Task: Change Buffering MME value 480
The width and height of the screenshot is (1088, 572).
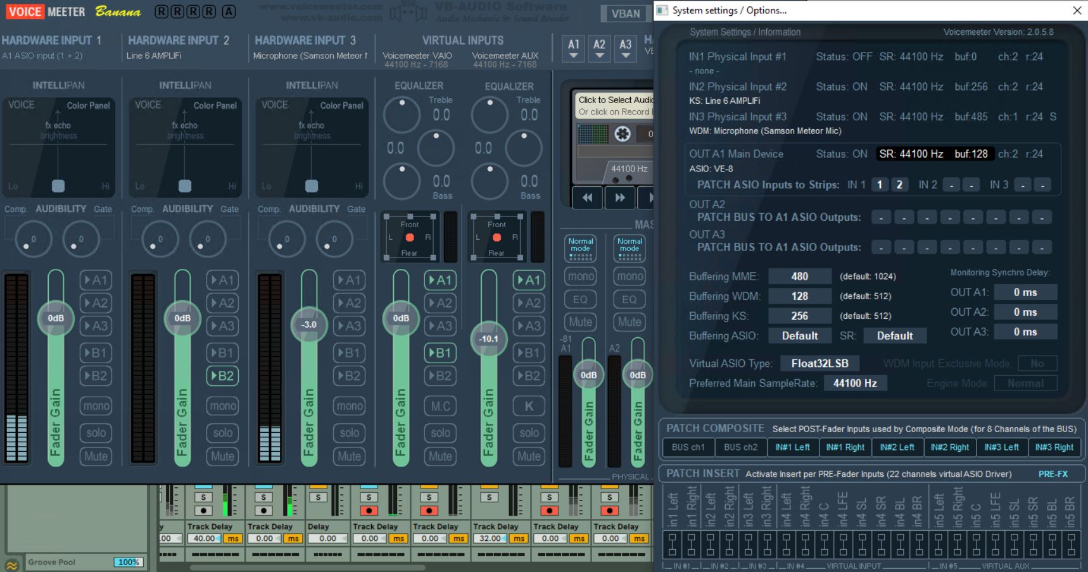Action: point(800,276)
